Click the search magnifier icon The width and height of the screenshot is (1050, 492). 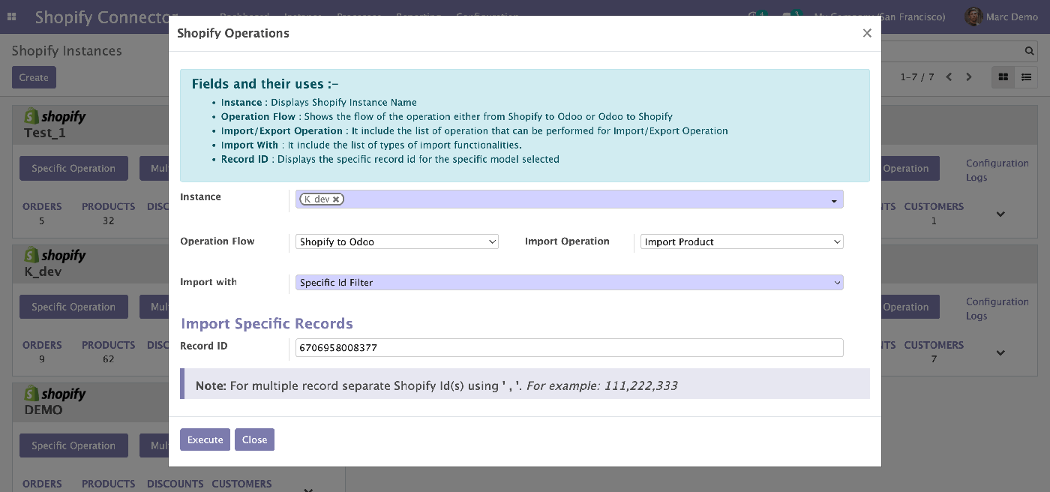[x=1030, y=51]
